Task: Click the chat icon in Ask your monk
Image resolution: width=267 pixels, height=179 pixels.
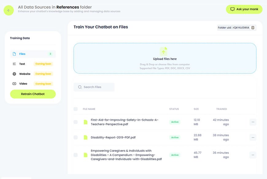Action: pyautogui.click(x=232, y=9)
